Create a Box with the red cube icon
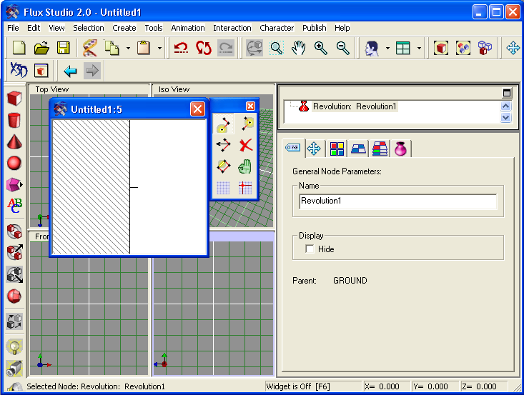This screenshot has height=395, width=524. [x=14, y=99]
